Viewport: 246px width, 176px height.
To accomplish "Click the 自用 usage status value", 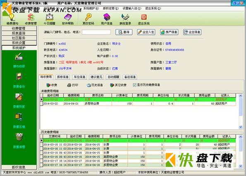I will (x=168, y=43).
